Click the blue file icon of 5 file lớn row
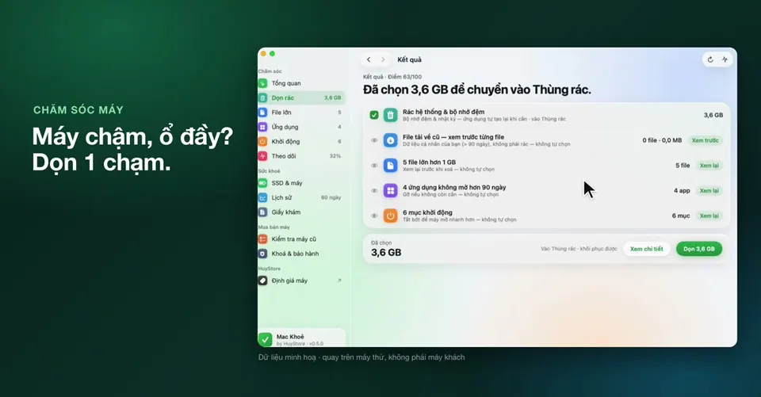The image size is (761, 397). [390, 166]
